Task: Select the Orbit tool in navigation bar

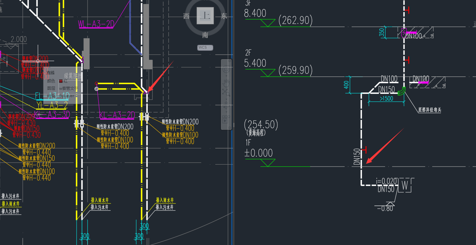Action: point(226,104)
